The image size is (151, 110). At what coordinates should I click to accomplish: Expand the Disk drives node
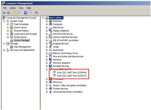[x=47, y=28]
